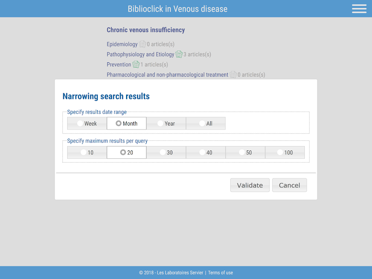The width and height of the screenshot is (372, 279).
Task: Select the Month date range option
Action: pos(126,123)
